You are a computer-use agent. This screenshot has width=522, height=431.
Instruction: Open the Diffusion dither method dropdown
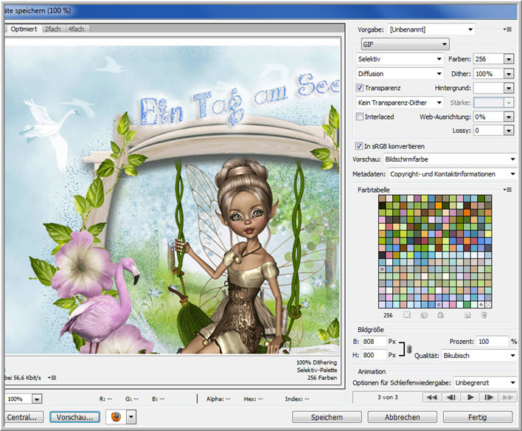point(400,74)
